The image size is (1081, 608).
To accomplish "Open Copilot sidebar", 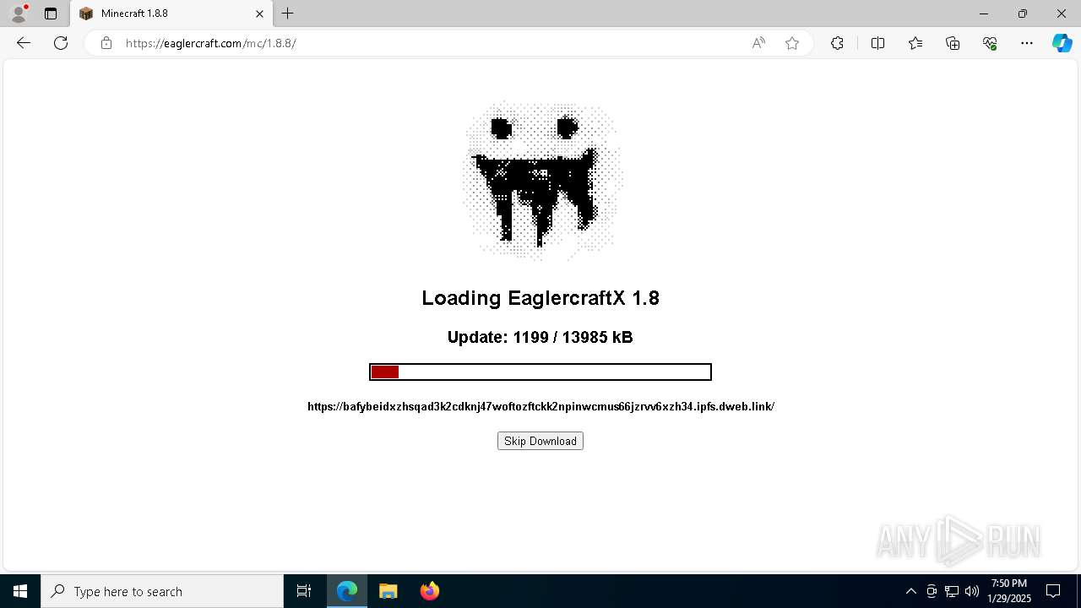I will (x=1062, y=43).
